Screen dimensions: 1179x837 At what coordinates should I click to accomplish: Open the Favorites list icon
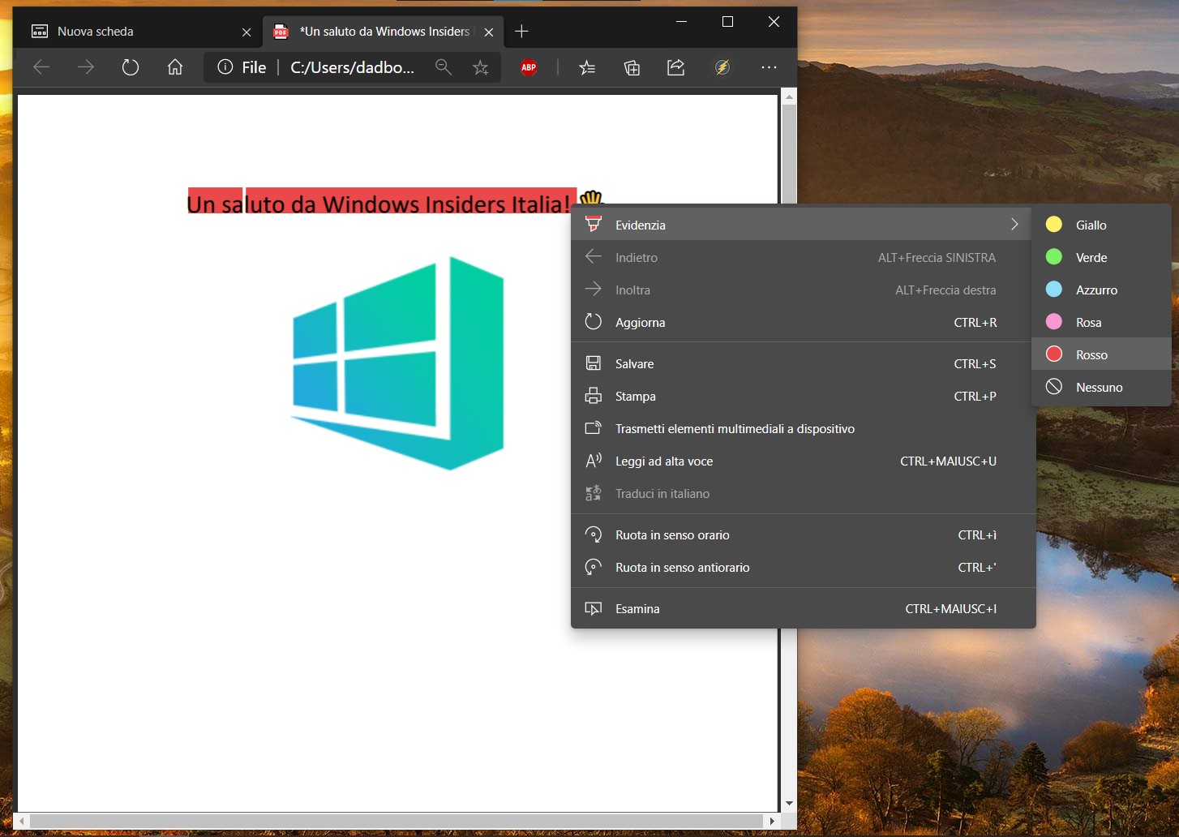[x=587, y=67]
